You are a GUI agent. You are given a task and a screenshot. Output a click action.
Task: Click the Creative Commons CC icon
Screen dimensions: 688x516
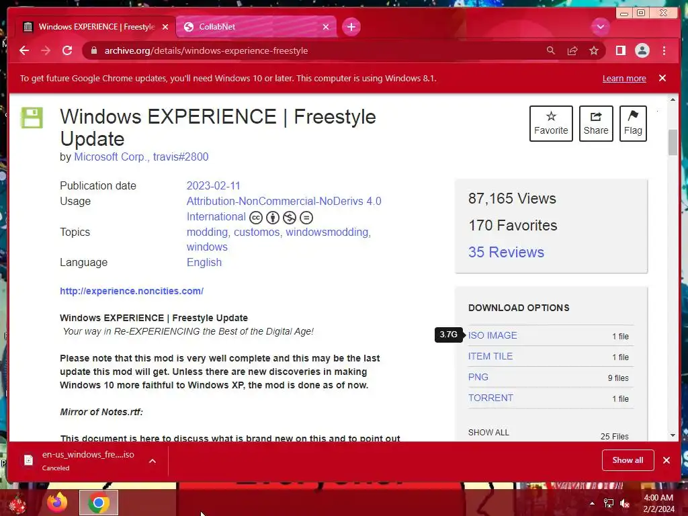pos(256,217)
